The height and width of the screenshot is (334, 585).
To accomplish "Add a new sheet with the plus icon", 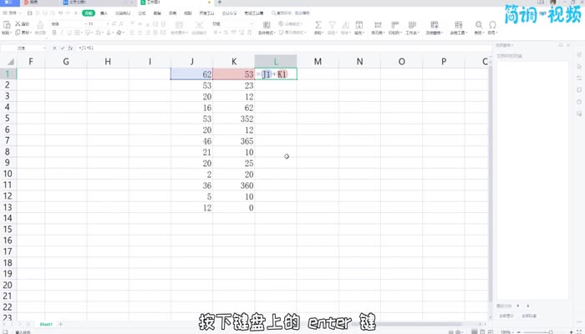I will click(60, 324).
